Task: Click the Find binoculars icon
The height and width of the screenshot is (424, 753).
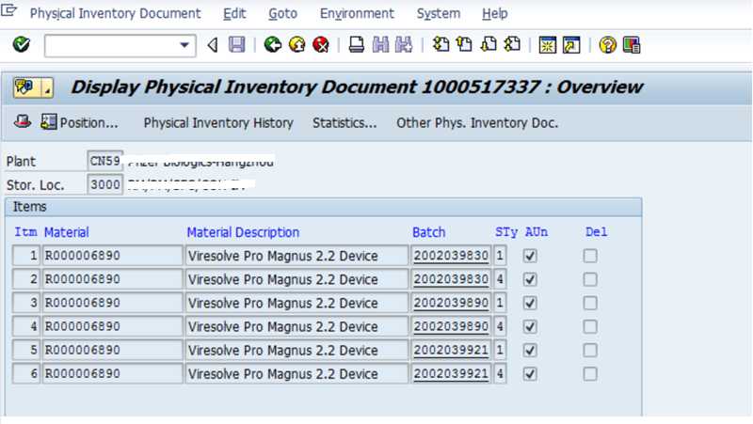Action: tap(380, 45)
